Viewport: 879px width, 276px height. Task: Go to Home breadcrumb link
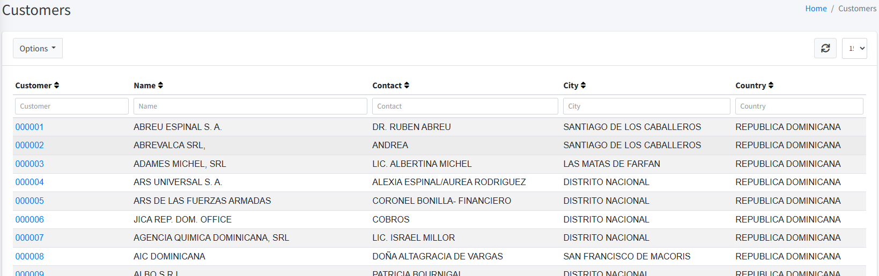pyautogui.click(x=816, y=9)
